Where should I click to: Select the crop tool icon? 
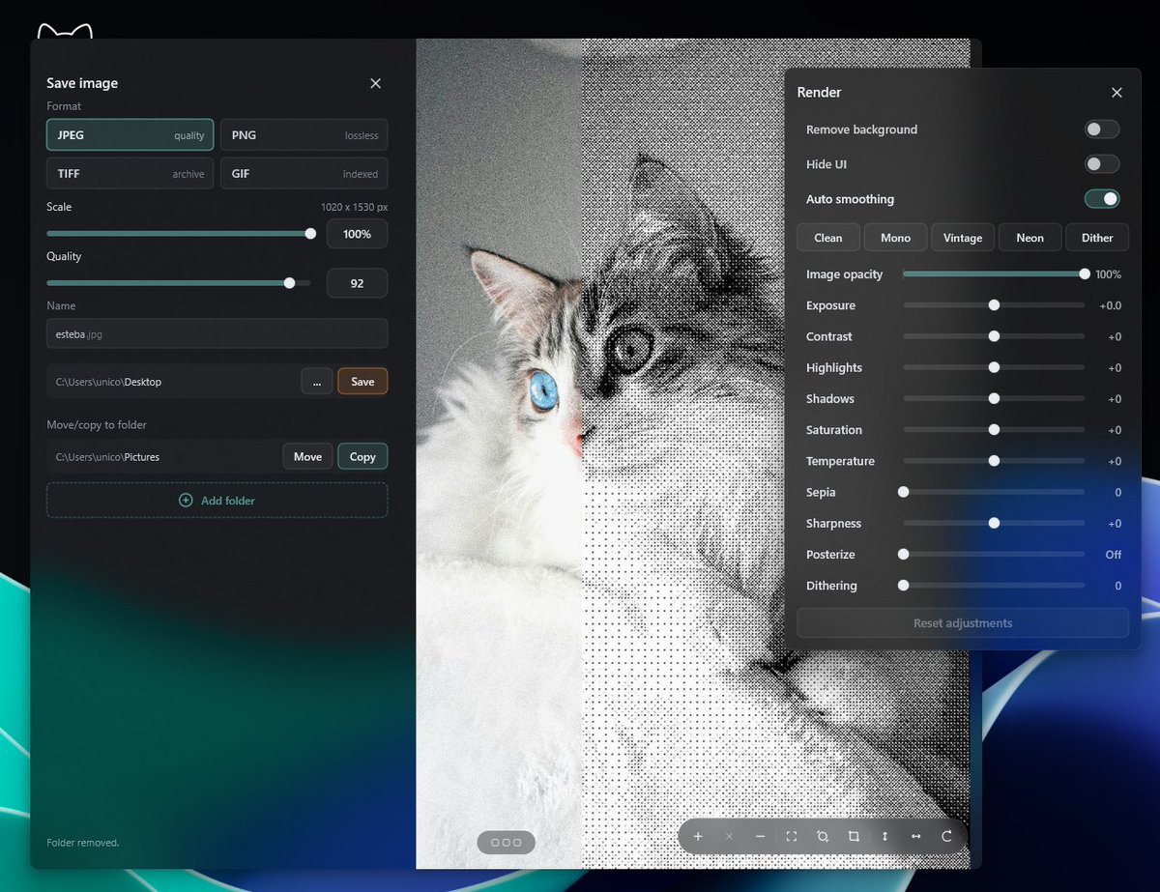tap(854, 836)
